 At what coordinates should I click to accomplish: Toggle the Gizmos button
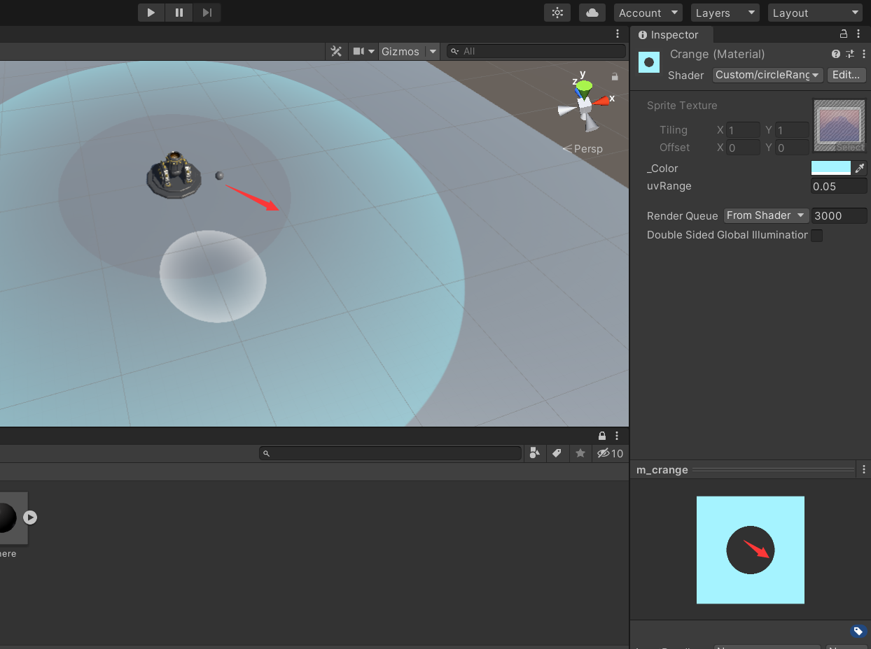[400, 51]
